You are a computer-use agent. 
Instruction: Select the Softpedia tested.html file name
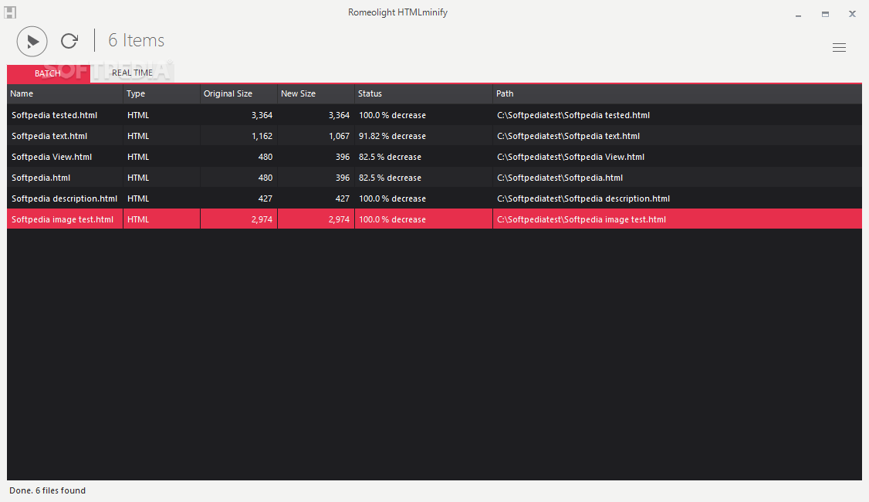pyautogui.click(x=54, y=115)
